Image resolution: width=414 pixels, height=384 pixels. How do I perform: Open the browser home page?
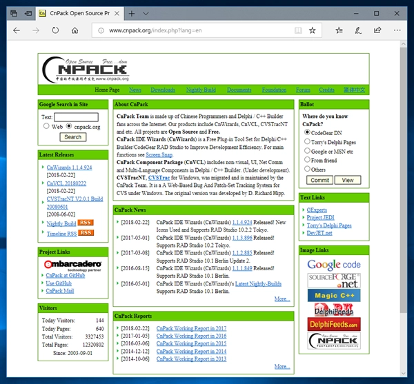75,30
